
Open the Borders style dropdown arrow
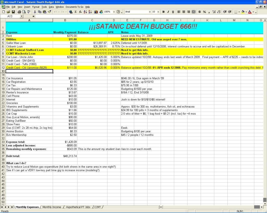tap(239, 12)
